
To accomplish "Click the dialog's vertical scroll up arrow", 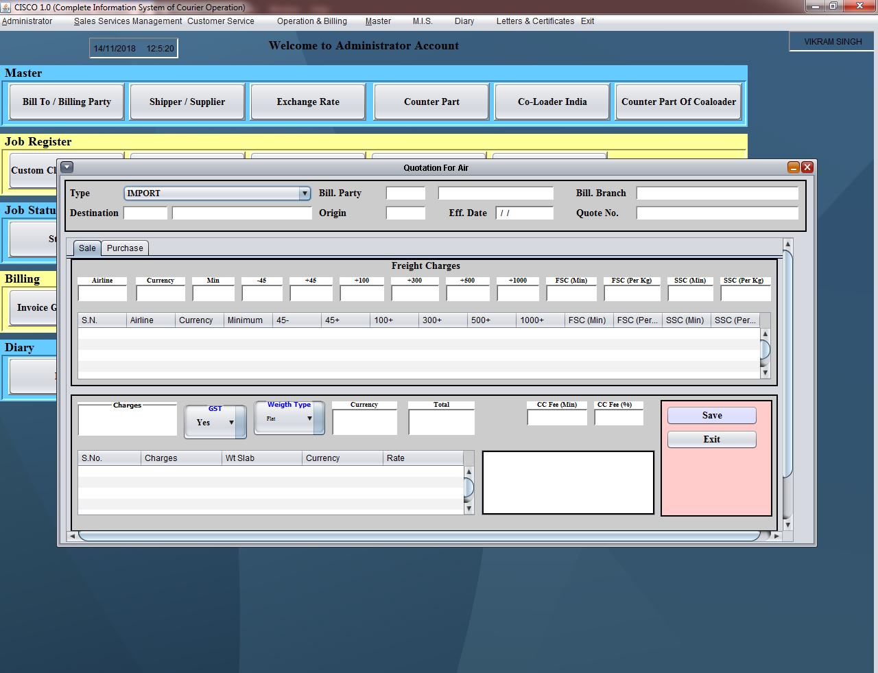I will coord(787,244).
